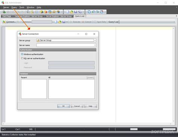Click the open file icon on query toolbar
178x137 pixels.
click(x=60, y=22)
